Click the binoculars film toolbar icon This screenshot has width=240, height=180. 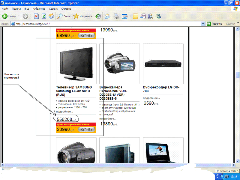click(x=150, y=16)
